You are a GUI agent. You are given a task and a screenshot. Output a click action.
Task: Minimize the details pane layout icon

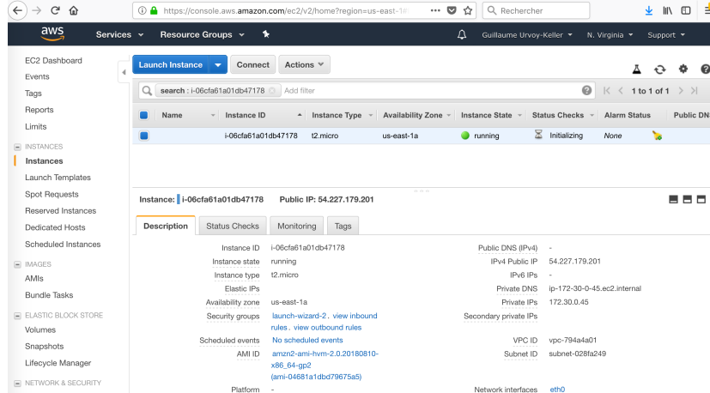point(673,199)
